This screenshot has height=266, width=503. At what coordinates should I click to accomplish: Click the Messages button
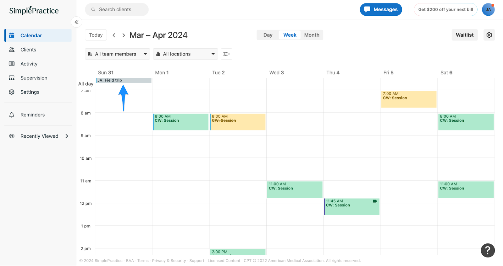click(x=381, y=10)
